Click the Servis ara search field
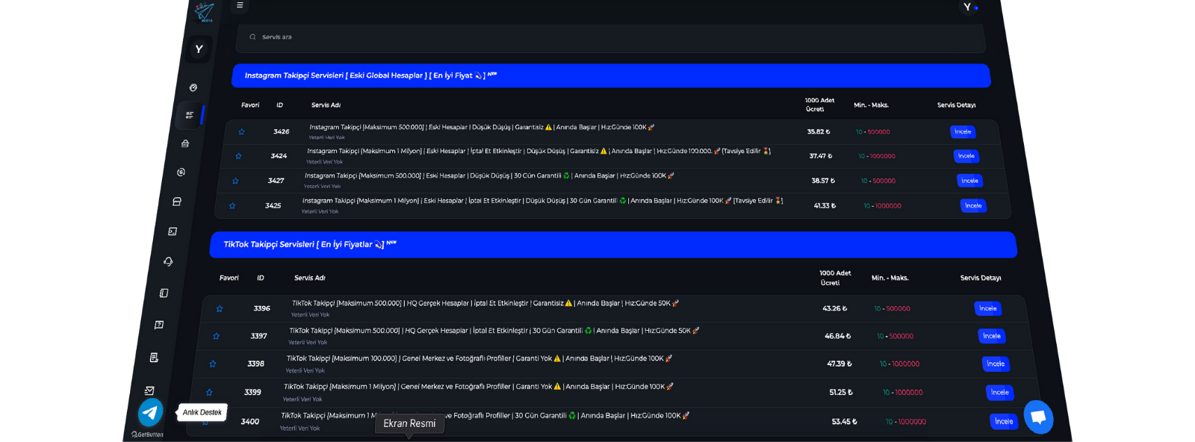1195x442 pixels. [x=610, y=37]
